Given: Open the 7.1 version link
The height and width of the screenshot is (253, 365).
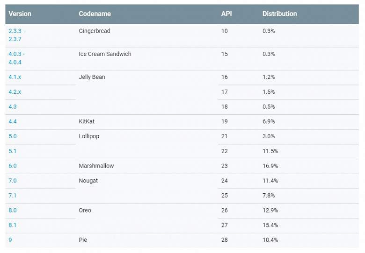Looking at the screenshot, I should [13, 196].
